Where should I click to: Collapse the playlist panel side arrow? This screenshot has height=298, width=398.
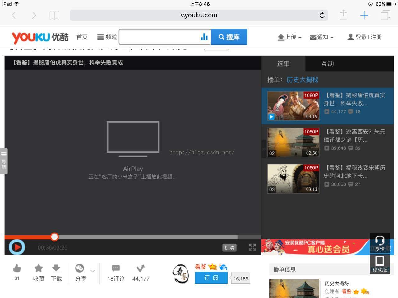coord(264,149)
